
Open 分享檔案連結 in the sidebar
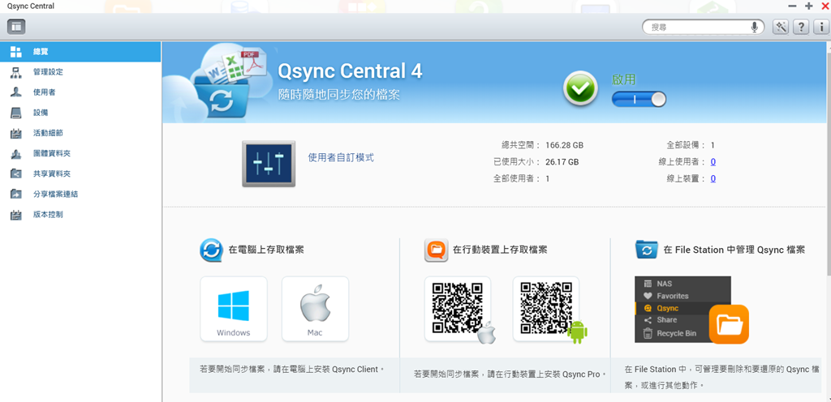pyautogui.click(x=80, y=195)
